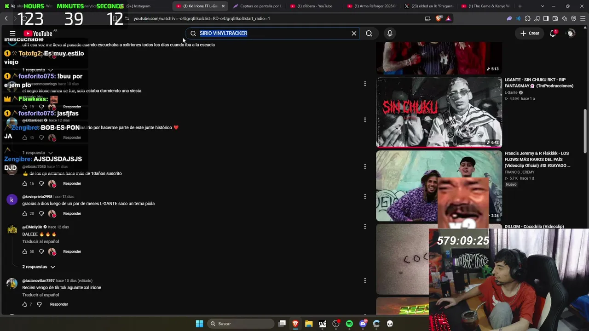Screen dimensions: 589x331
Task: Close the active Xxl Irione tab
Action: pos(223,6)
